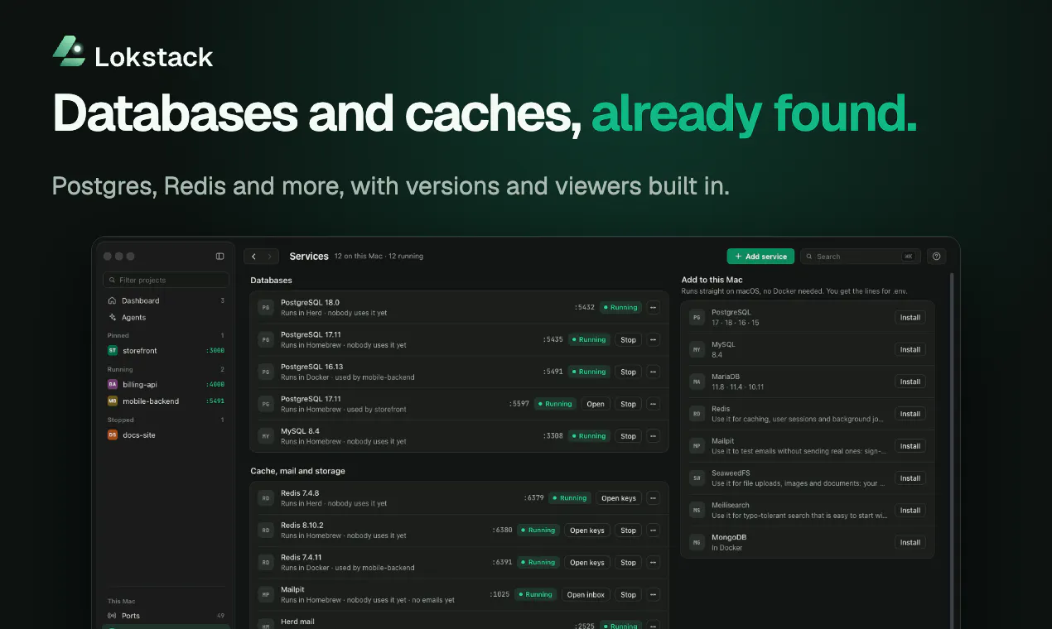Screen dimensions: 1052x629
Task: Click the RD badge of Redis in Add to this Mac
Action: coord(697,414)
